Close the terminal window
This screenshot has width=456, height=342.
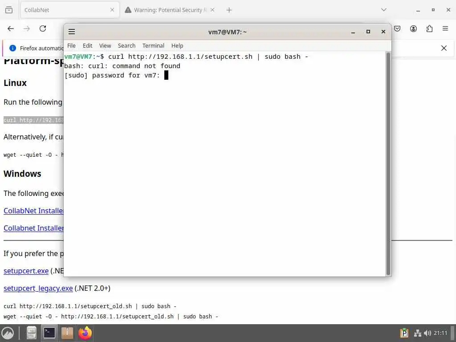383,32
